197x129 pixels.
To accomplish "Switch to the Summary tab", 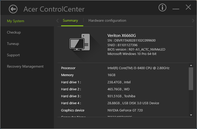I will pos(70,21).
